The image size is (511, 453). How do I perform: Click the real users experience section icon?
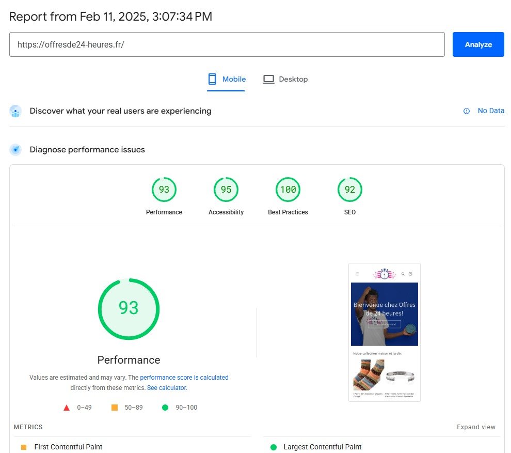(15, 111)
